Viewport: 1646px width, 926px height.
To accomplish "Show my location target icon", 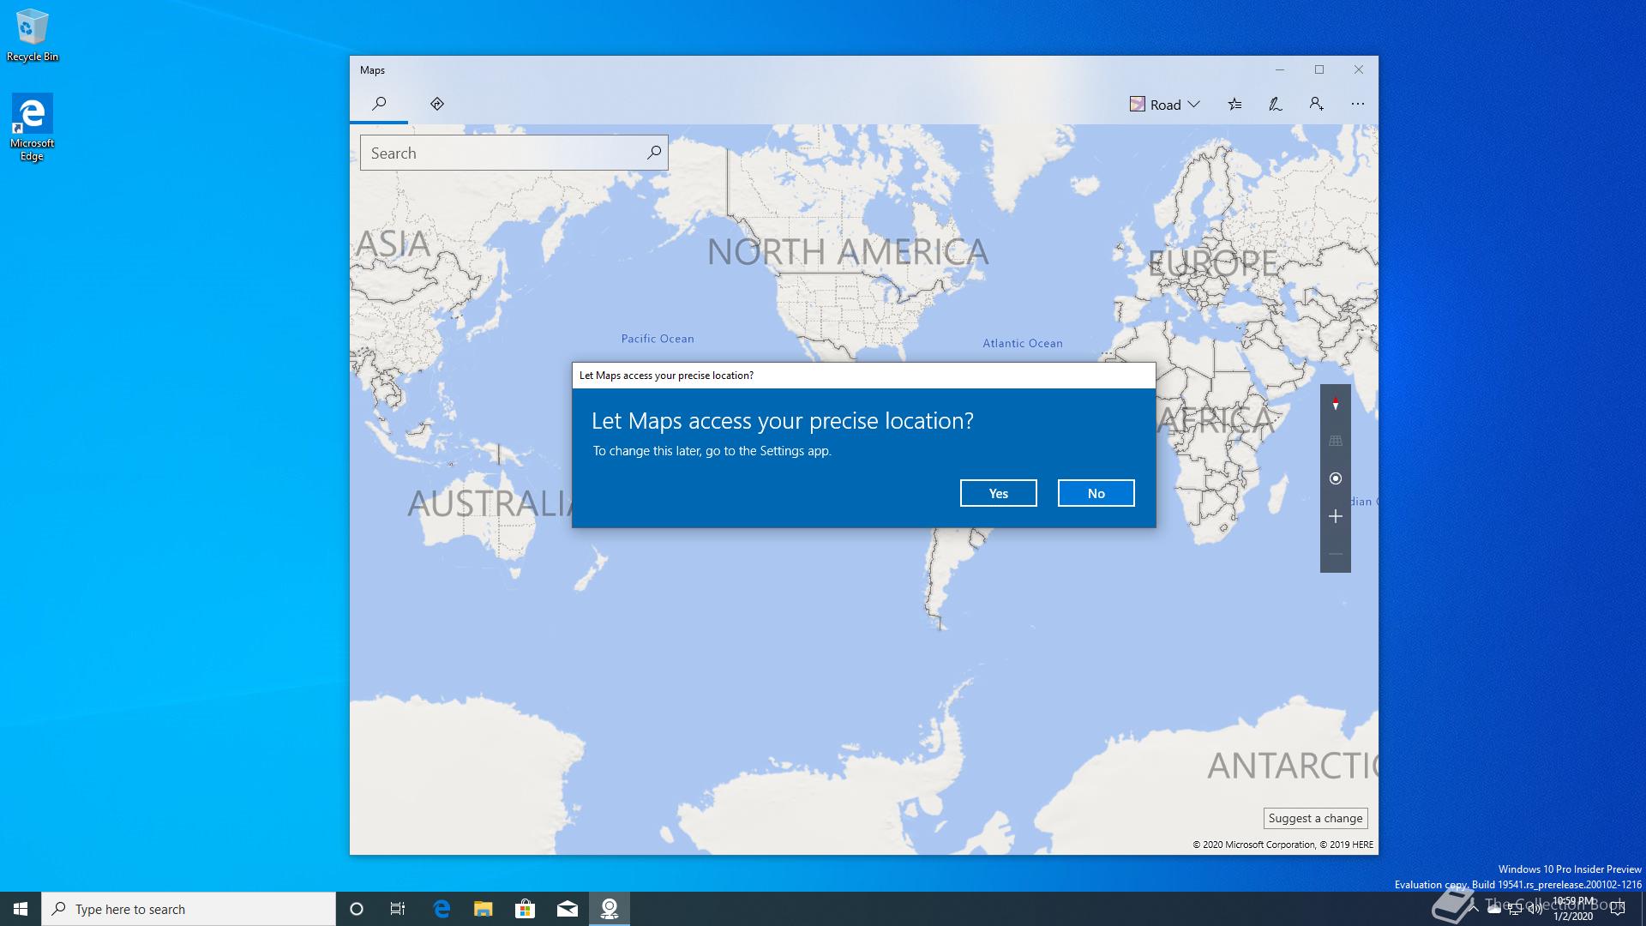I will click(x=1336, y=478).
